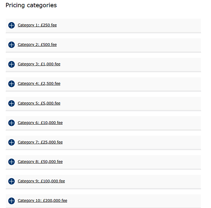Expand Category 4: £2,500 fee section

click(39, 84)
